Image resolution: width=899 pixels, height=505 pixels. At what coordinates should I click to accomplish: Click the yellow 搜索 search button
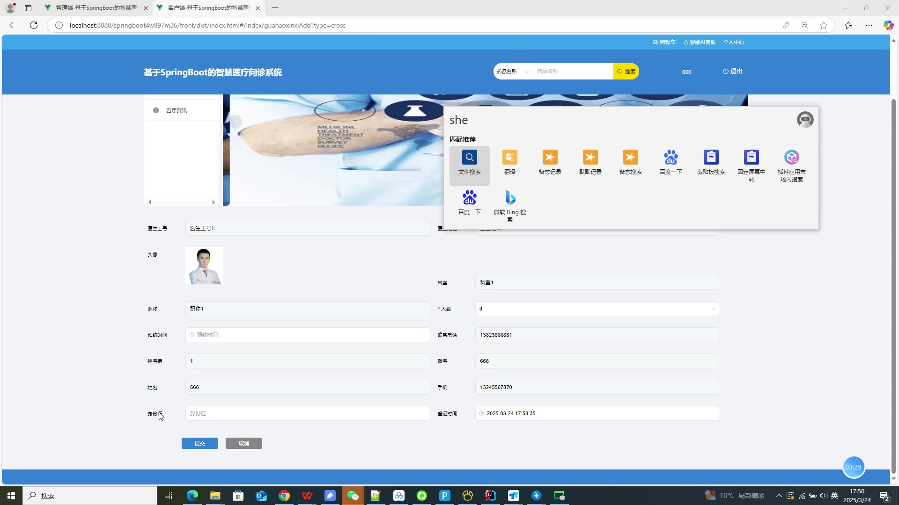[626, 72]
